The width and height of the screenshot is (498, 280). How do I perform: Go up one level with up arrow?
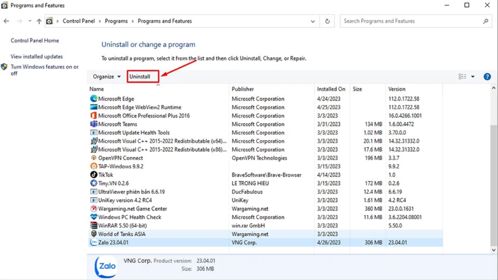click(x=39, y=21)
